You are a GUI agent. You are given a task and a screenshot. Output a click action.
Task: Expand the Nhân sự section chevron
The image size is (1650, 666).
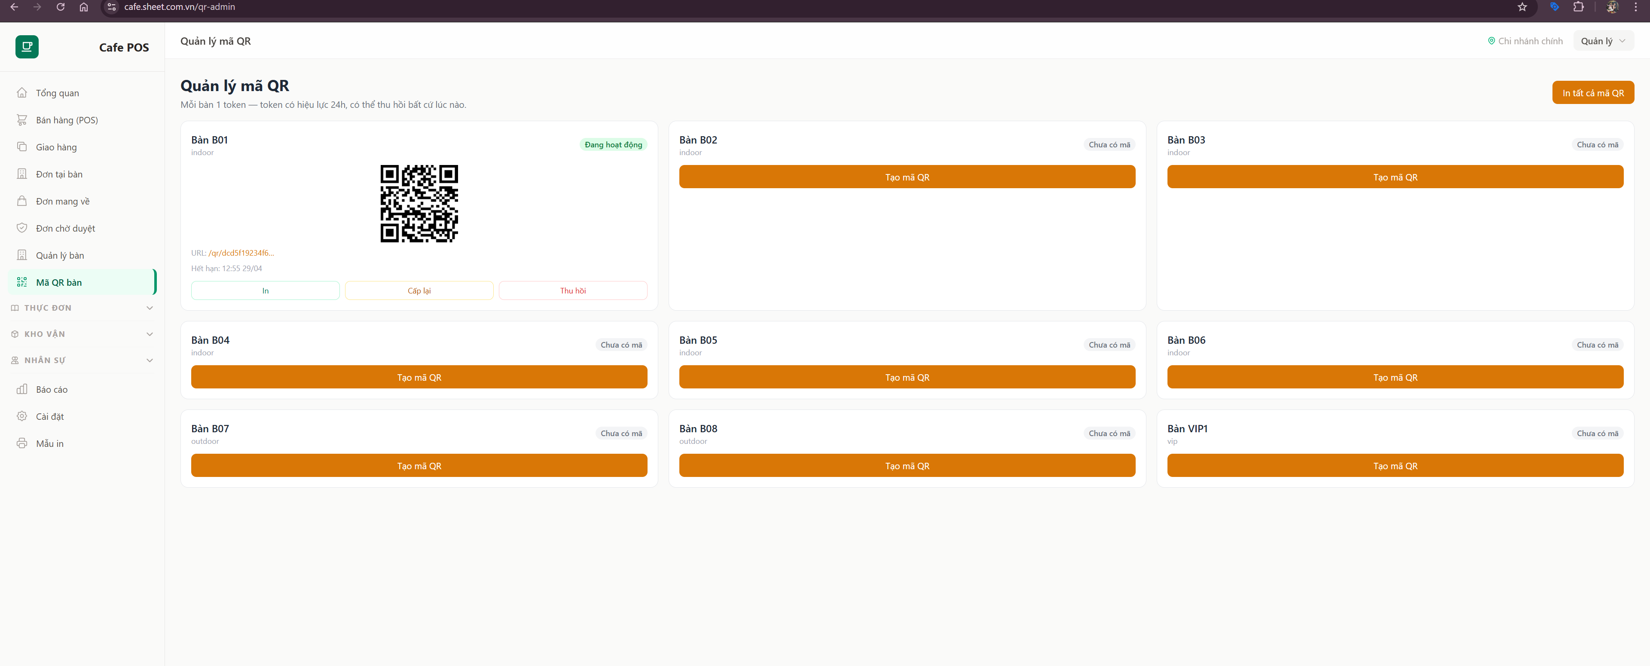point(150,360)
